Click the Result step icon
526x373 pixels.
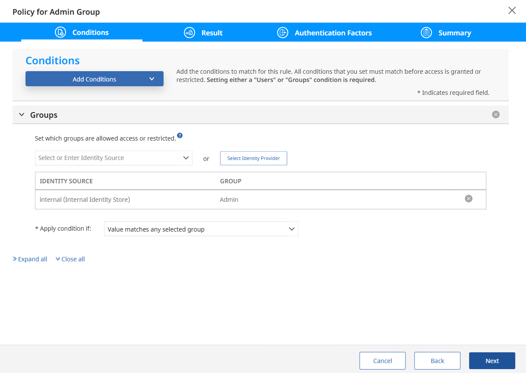pyautogui.click(x=189, y=33)
